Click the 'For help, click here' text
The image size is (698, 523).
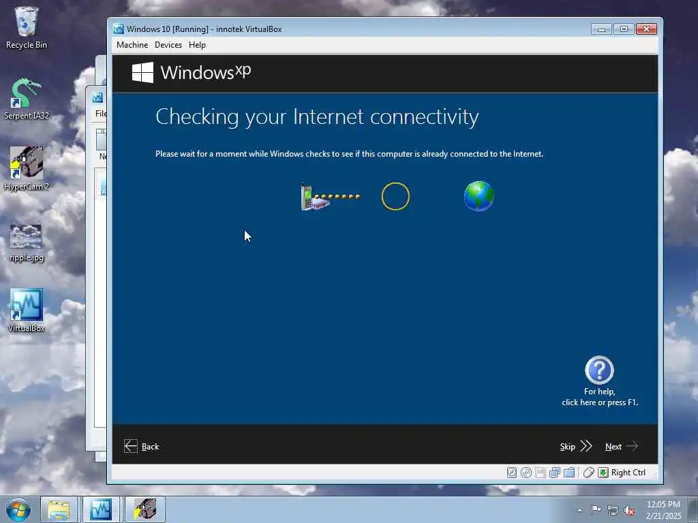[x=600, y=397]
